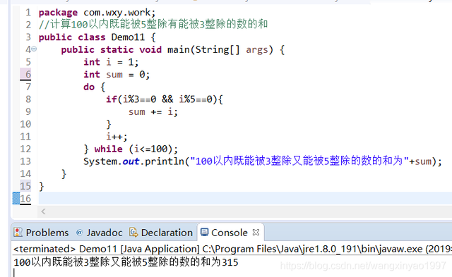Click on 'sum += i;' statement
The width and height of the screenshot is (452, 277).
coord(153,112)
